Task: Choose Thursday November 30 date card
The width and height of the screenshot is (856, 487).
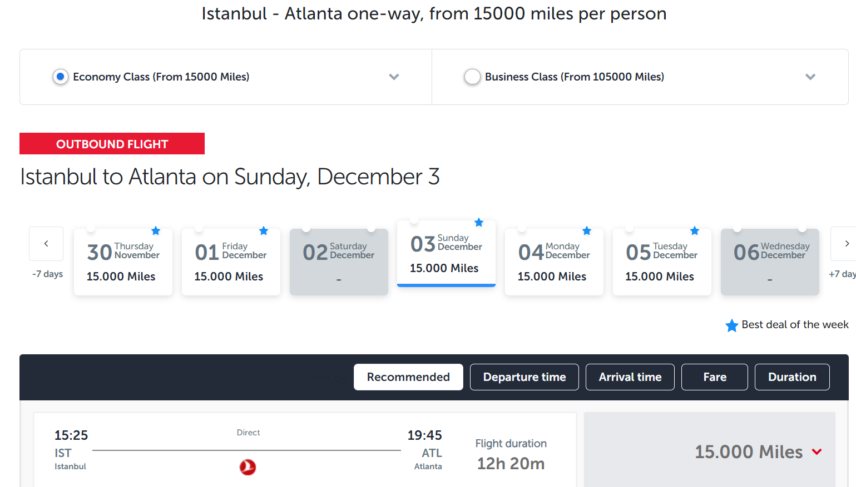Action: point(123,262)
